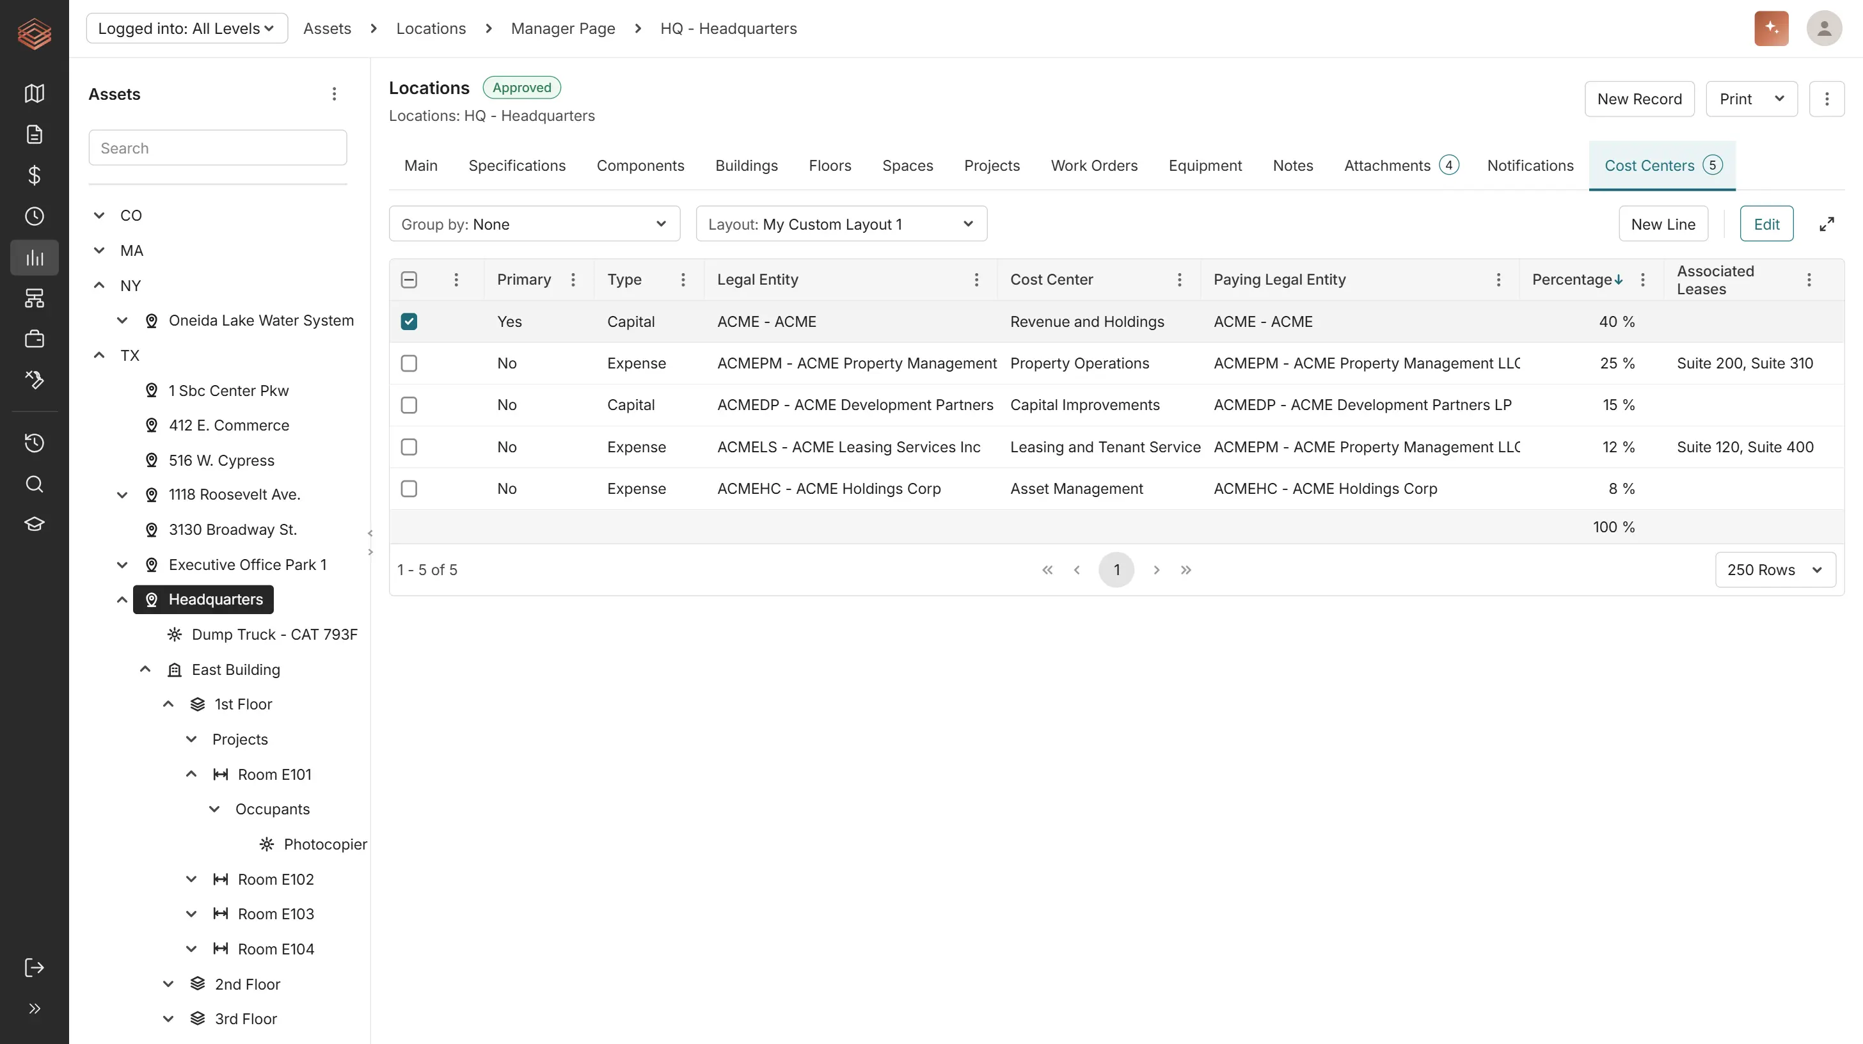Image resolution: width=1863 pixels, height=1044 pixels.
Task: Check the Capital Improvements row checkbox
Action: pos(409,405)
